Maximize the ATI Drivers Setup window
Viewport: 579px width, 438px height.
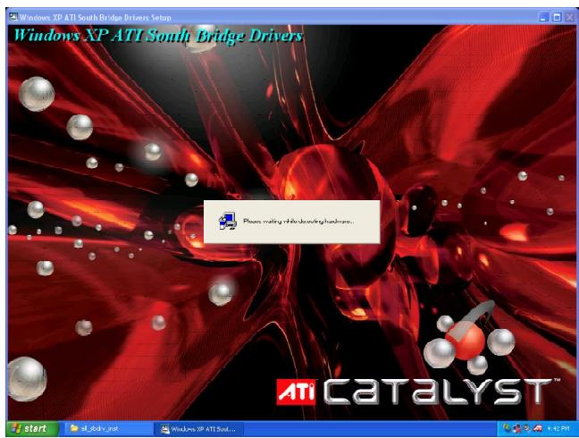pyautogui.click(x=558, y=17)
